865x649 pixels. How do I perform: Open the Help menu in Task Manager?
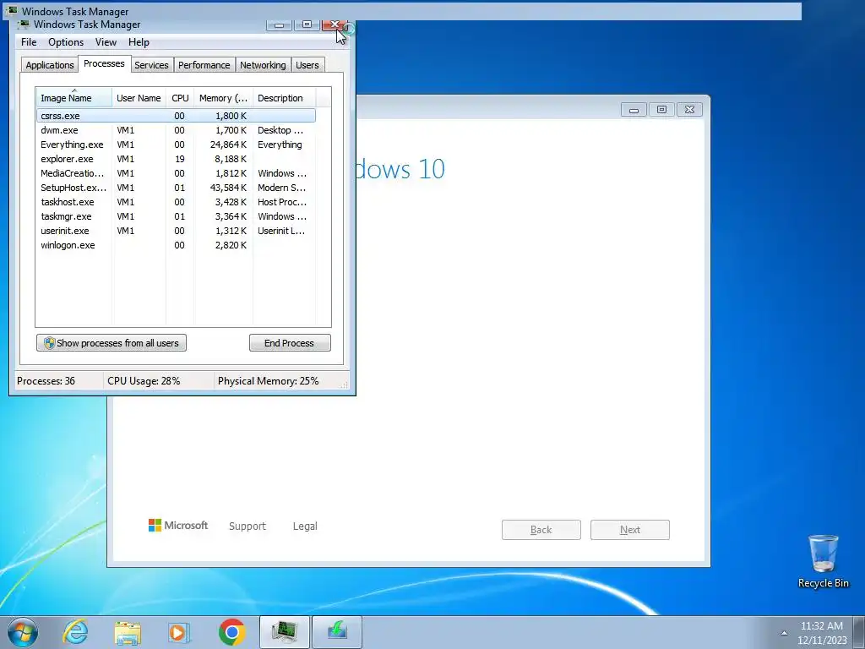pyautogui.click(x=139, y=42)
